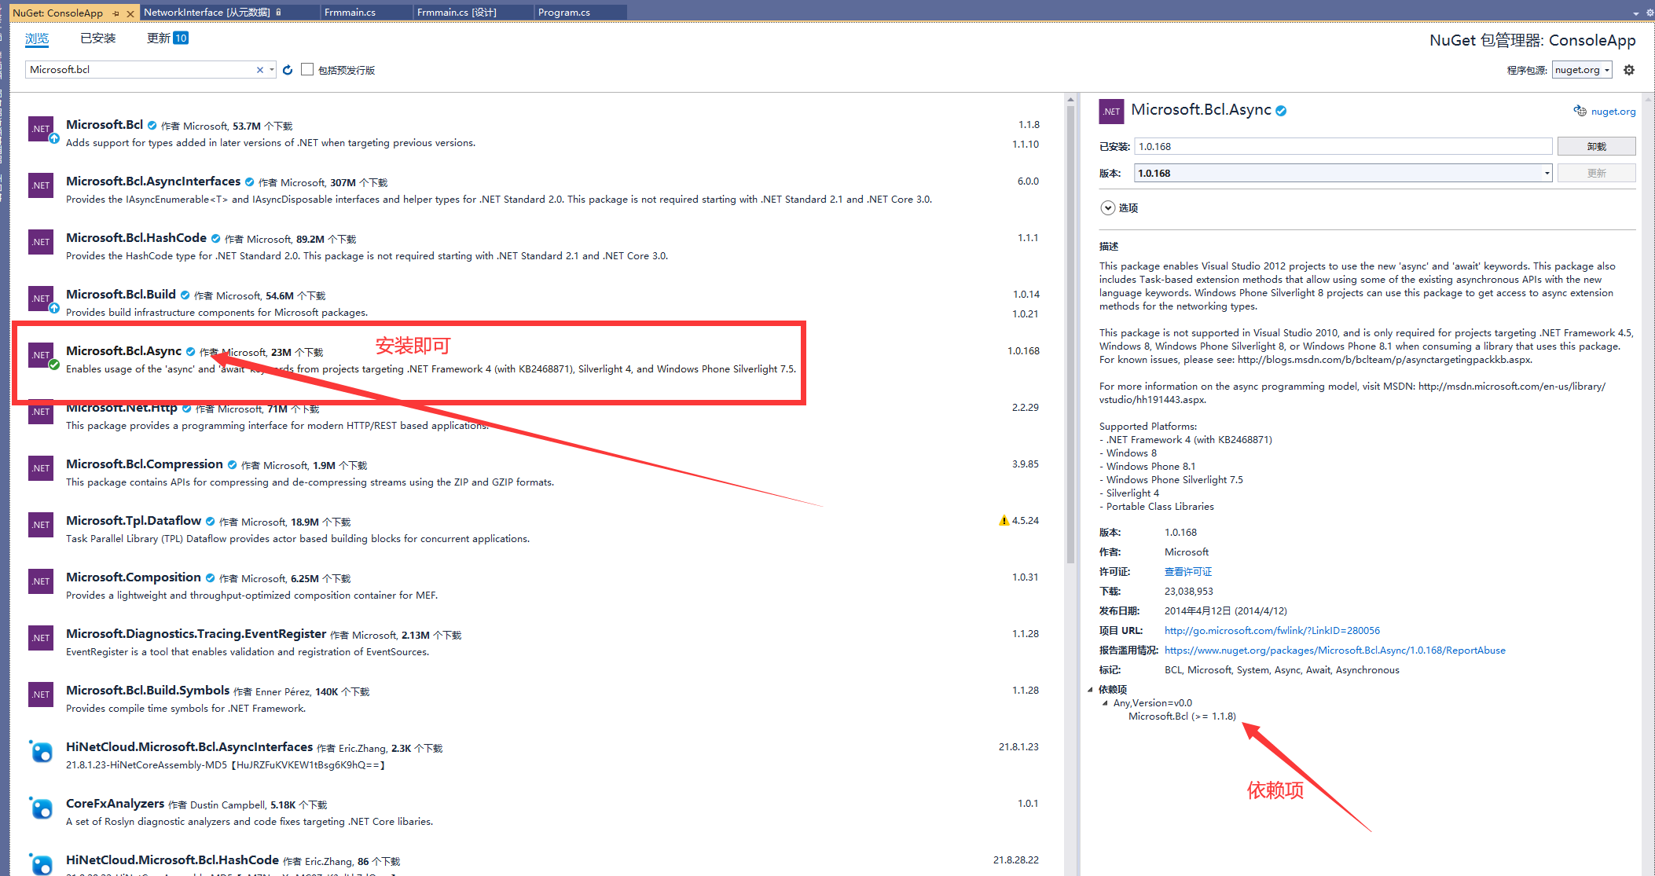Open the 查看许可证 license link
This screenshot has height=876, width=1655.
[x=1187, y=571]
